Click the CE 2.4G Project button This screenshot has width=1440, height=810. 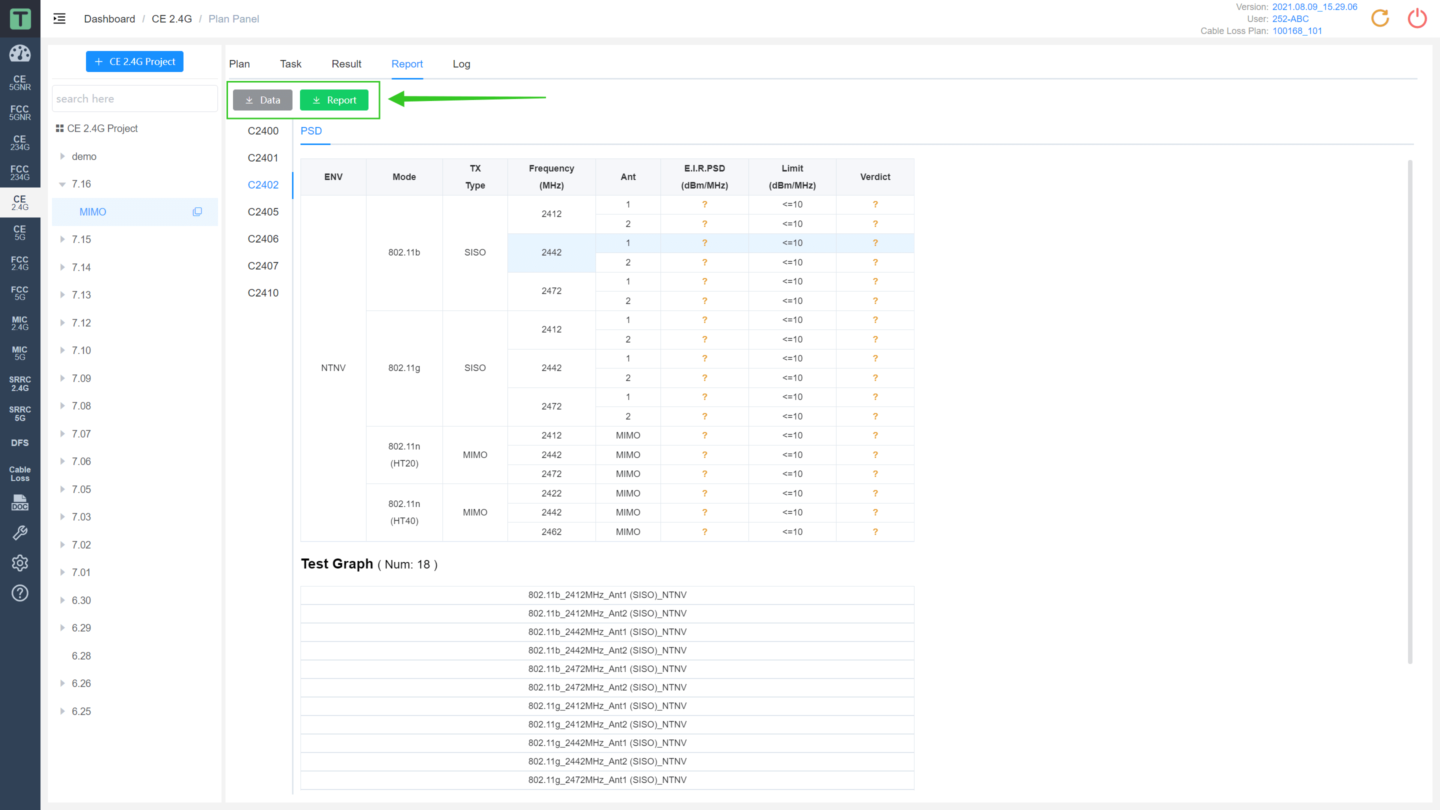coord(134,61)
